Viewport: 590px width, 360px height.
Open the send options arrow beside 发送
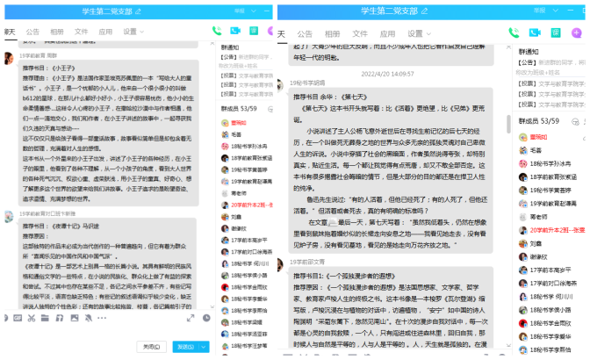click(x=204, y=347)
